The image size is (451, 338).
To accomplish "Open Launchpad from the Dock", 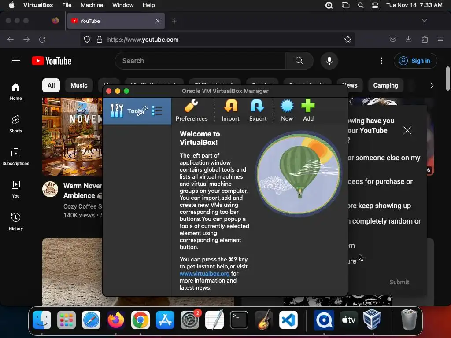I will pyautogui.click(x=67, y=320).
